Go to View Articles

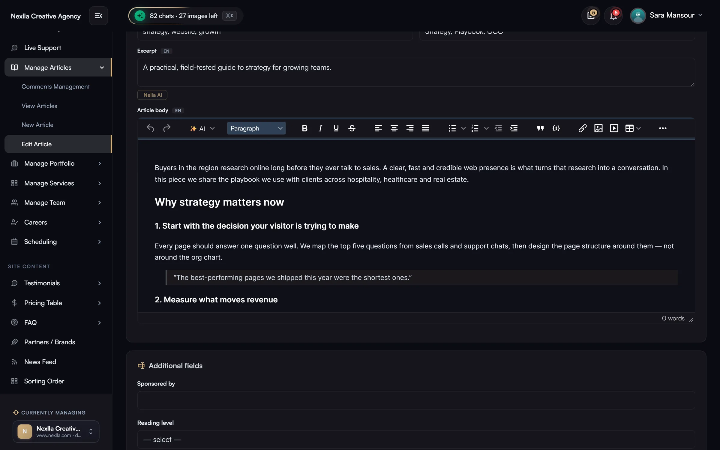tap(39, 106)
